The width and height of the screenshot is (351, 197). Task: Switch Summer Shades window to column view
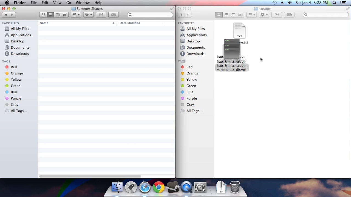tap(58, 15)
